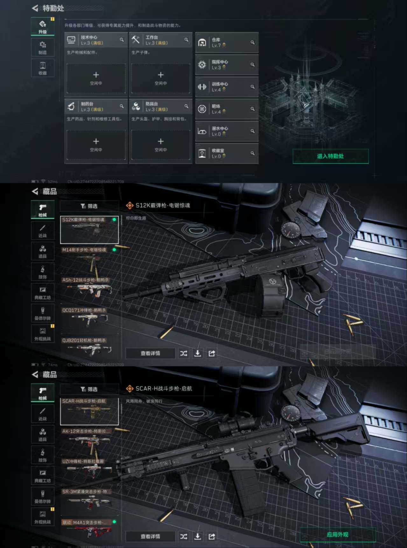Open the 制造 tab in 特勤处 sidebar
The height and width of the screenshot is (548, 407).
[x=43, y=47]
